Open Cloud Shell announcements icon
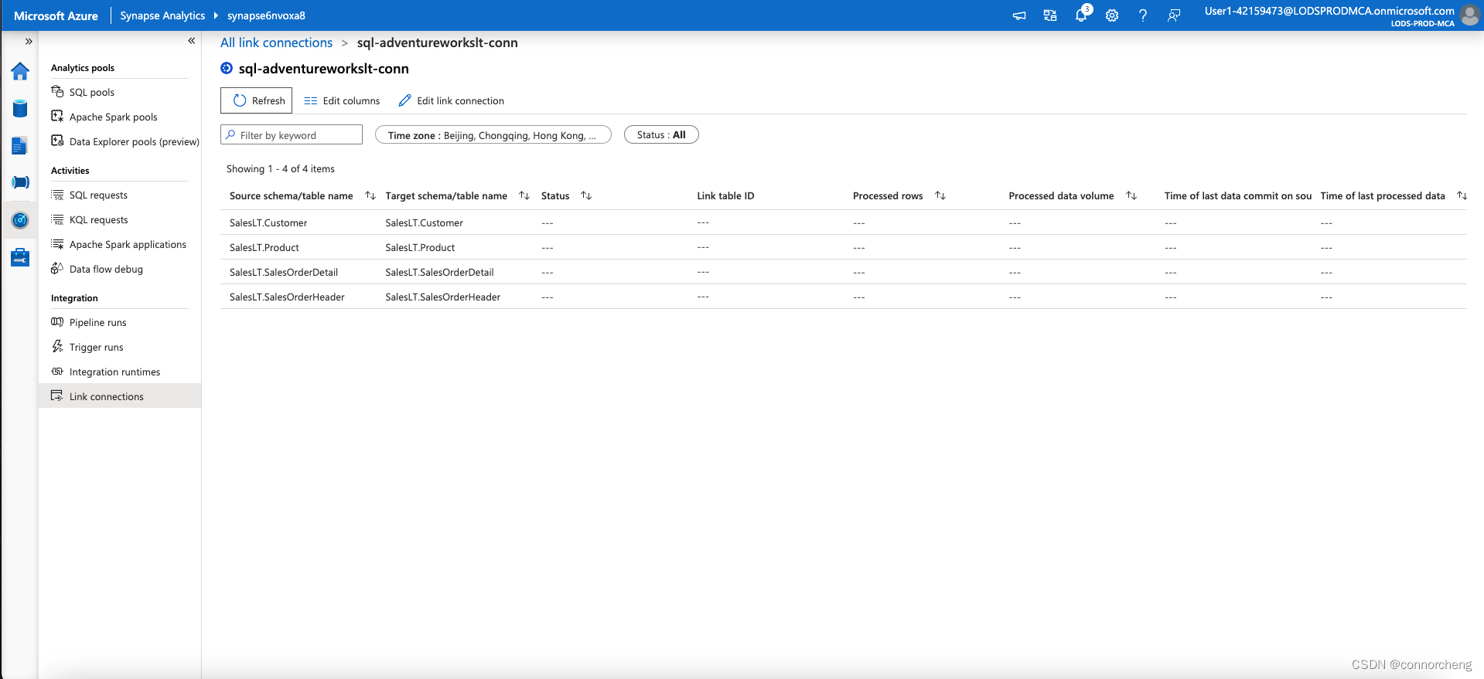Viewport: 1484px width, 679px height. (x=1019, y=15)
